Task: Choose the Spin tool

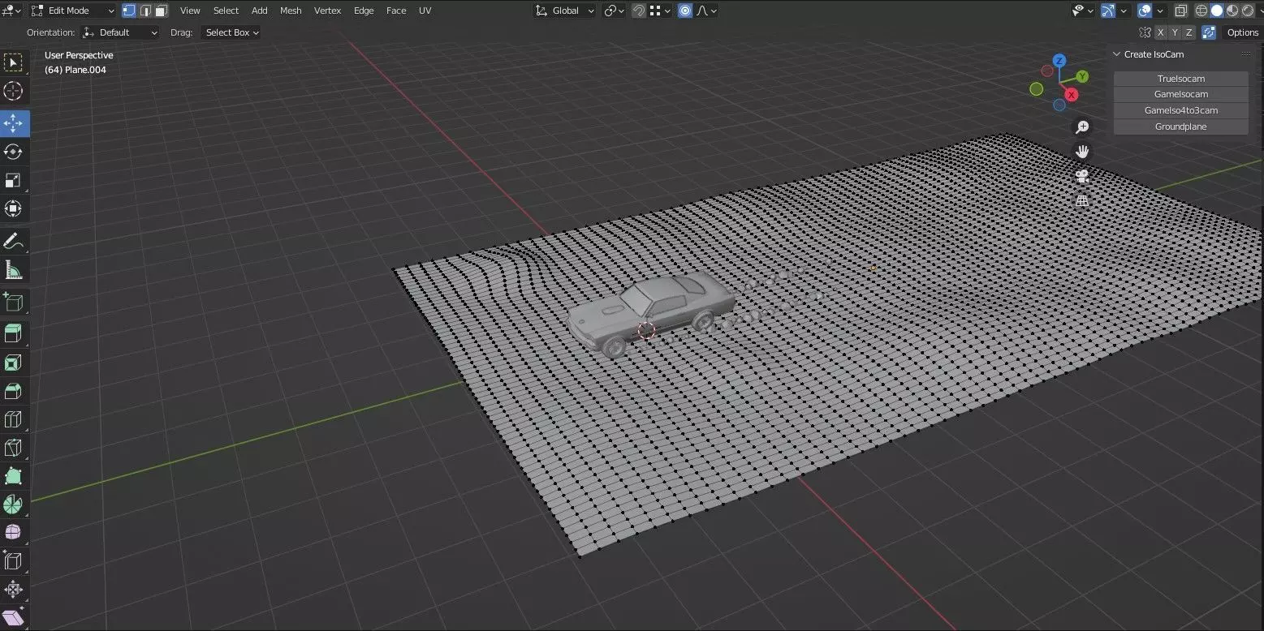Action: [x=13, y=504]
